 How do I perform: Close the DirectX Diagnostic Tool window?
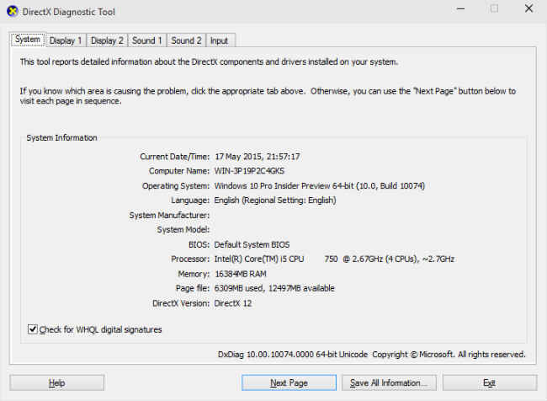point(528,8)
